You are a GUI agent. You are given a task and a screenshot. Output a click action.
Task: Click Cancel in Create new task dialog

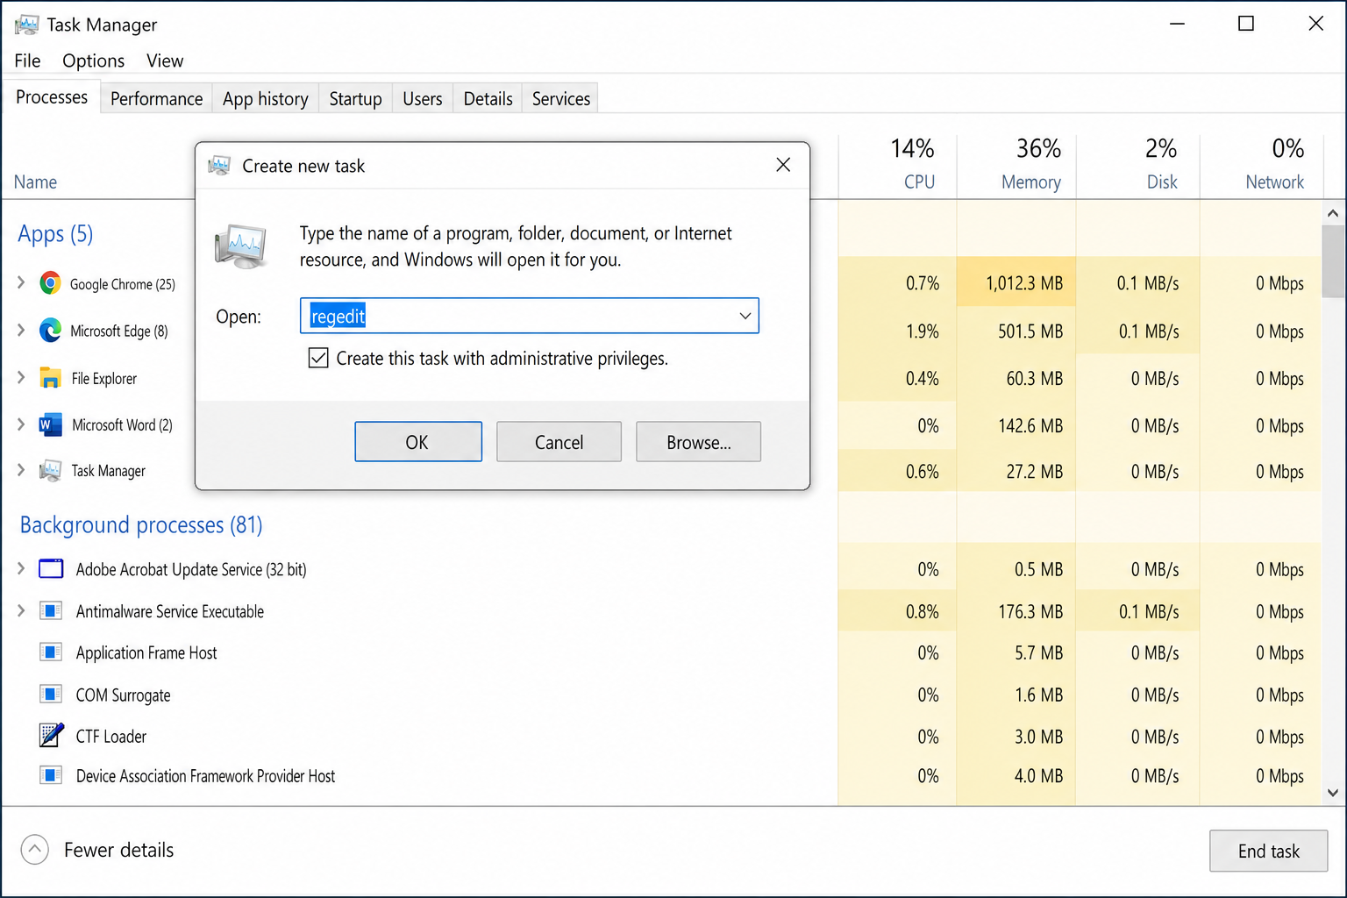click(x=559, y=442)
